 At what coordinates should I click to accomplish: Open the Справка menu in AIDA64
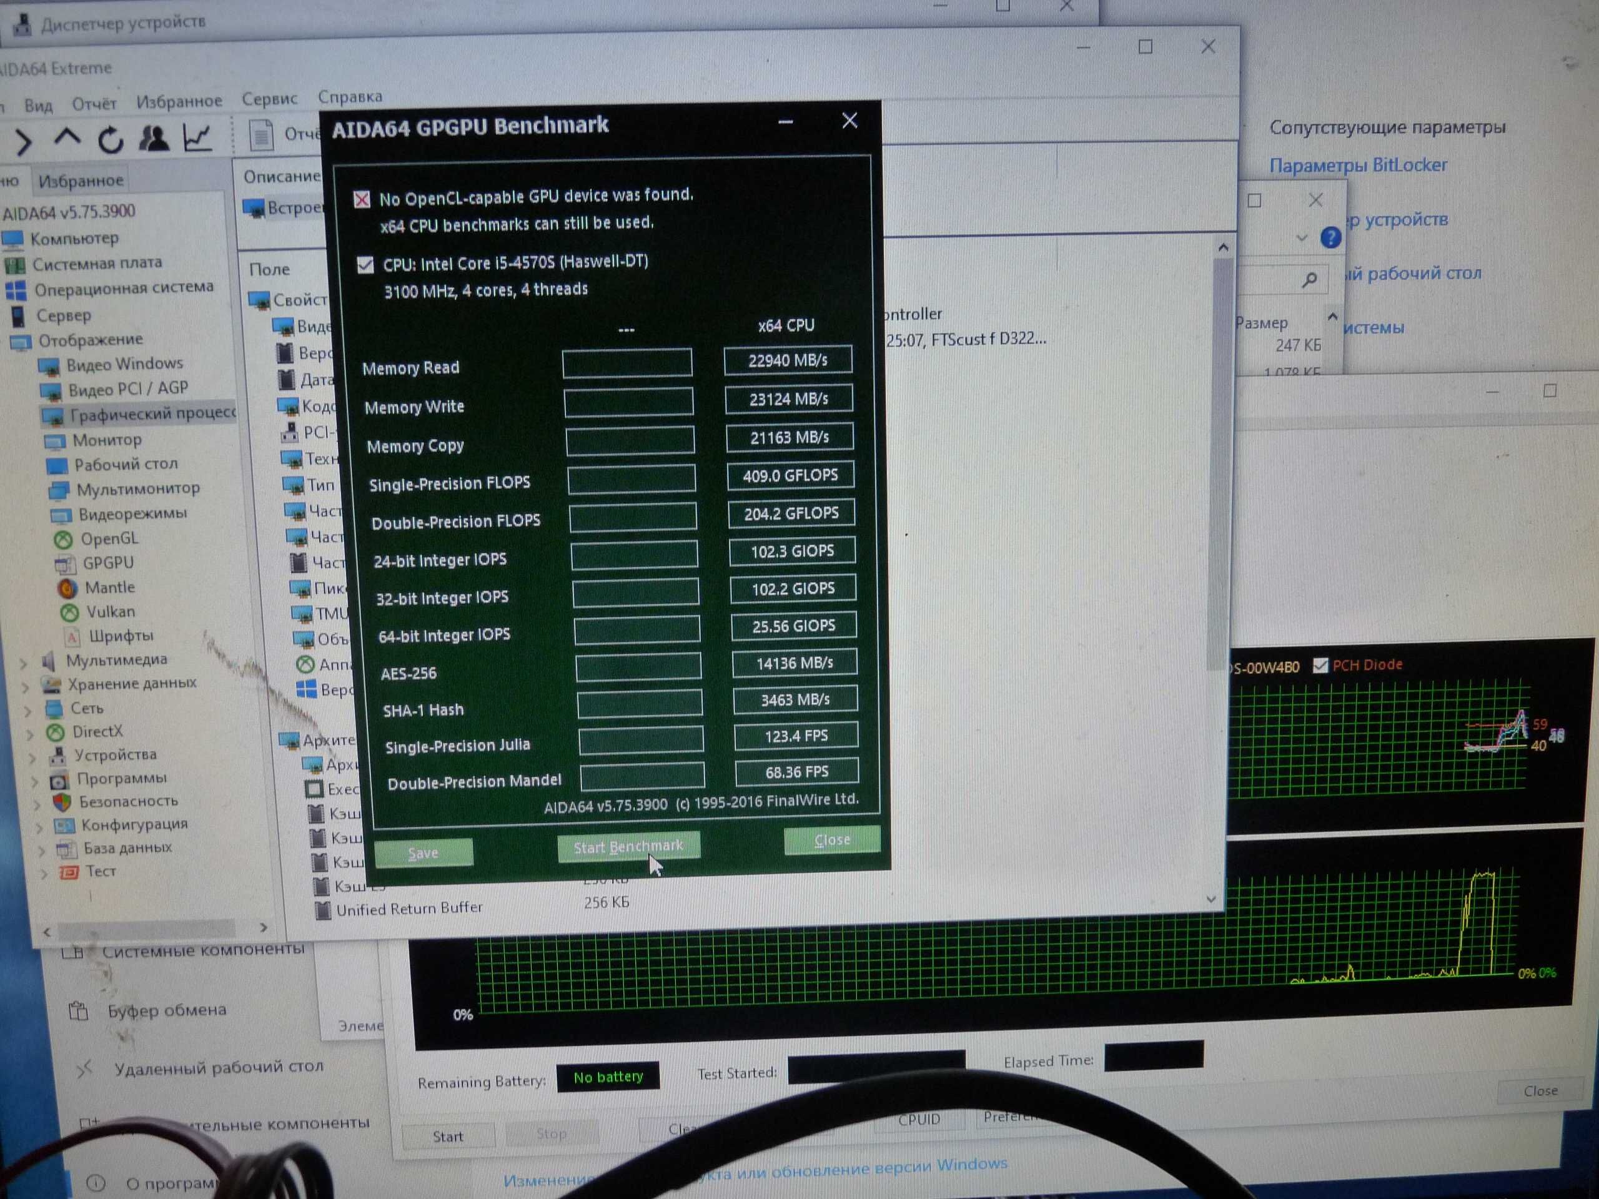[x=350, y=96]
